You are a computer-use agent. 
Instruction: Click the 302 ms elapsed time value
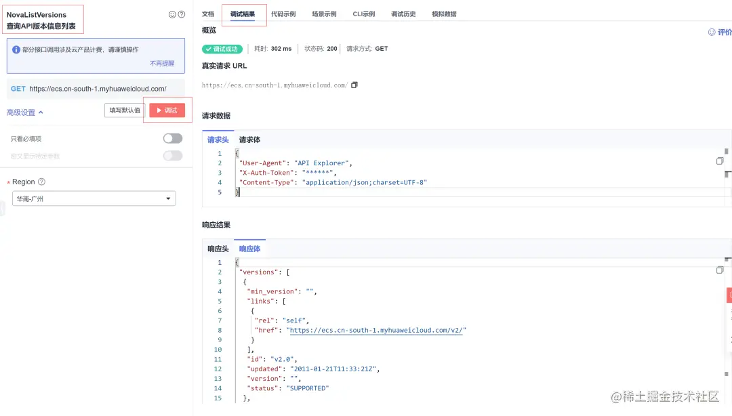pos(281,49)
